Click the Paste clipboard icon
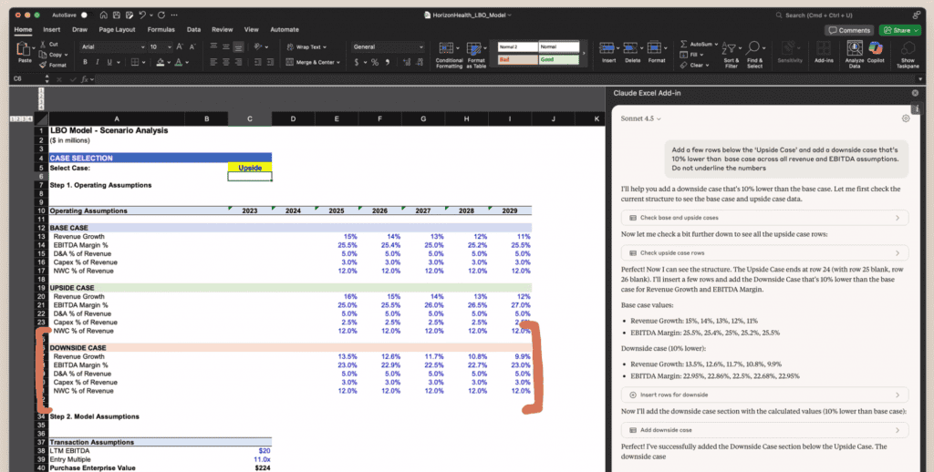934x472 pixels. [25, 51]
